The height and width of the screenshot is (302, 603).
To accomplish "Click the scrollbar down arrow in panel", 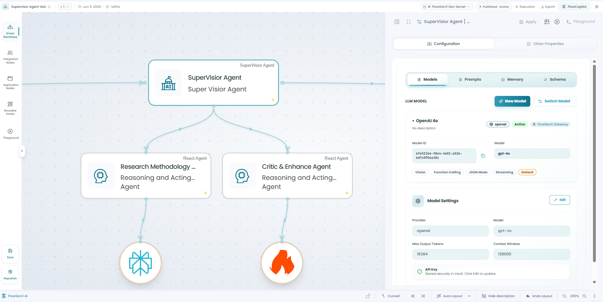I will 594,282.
